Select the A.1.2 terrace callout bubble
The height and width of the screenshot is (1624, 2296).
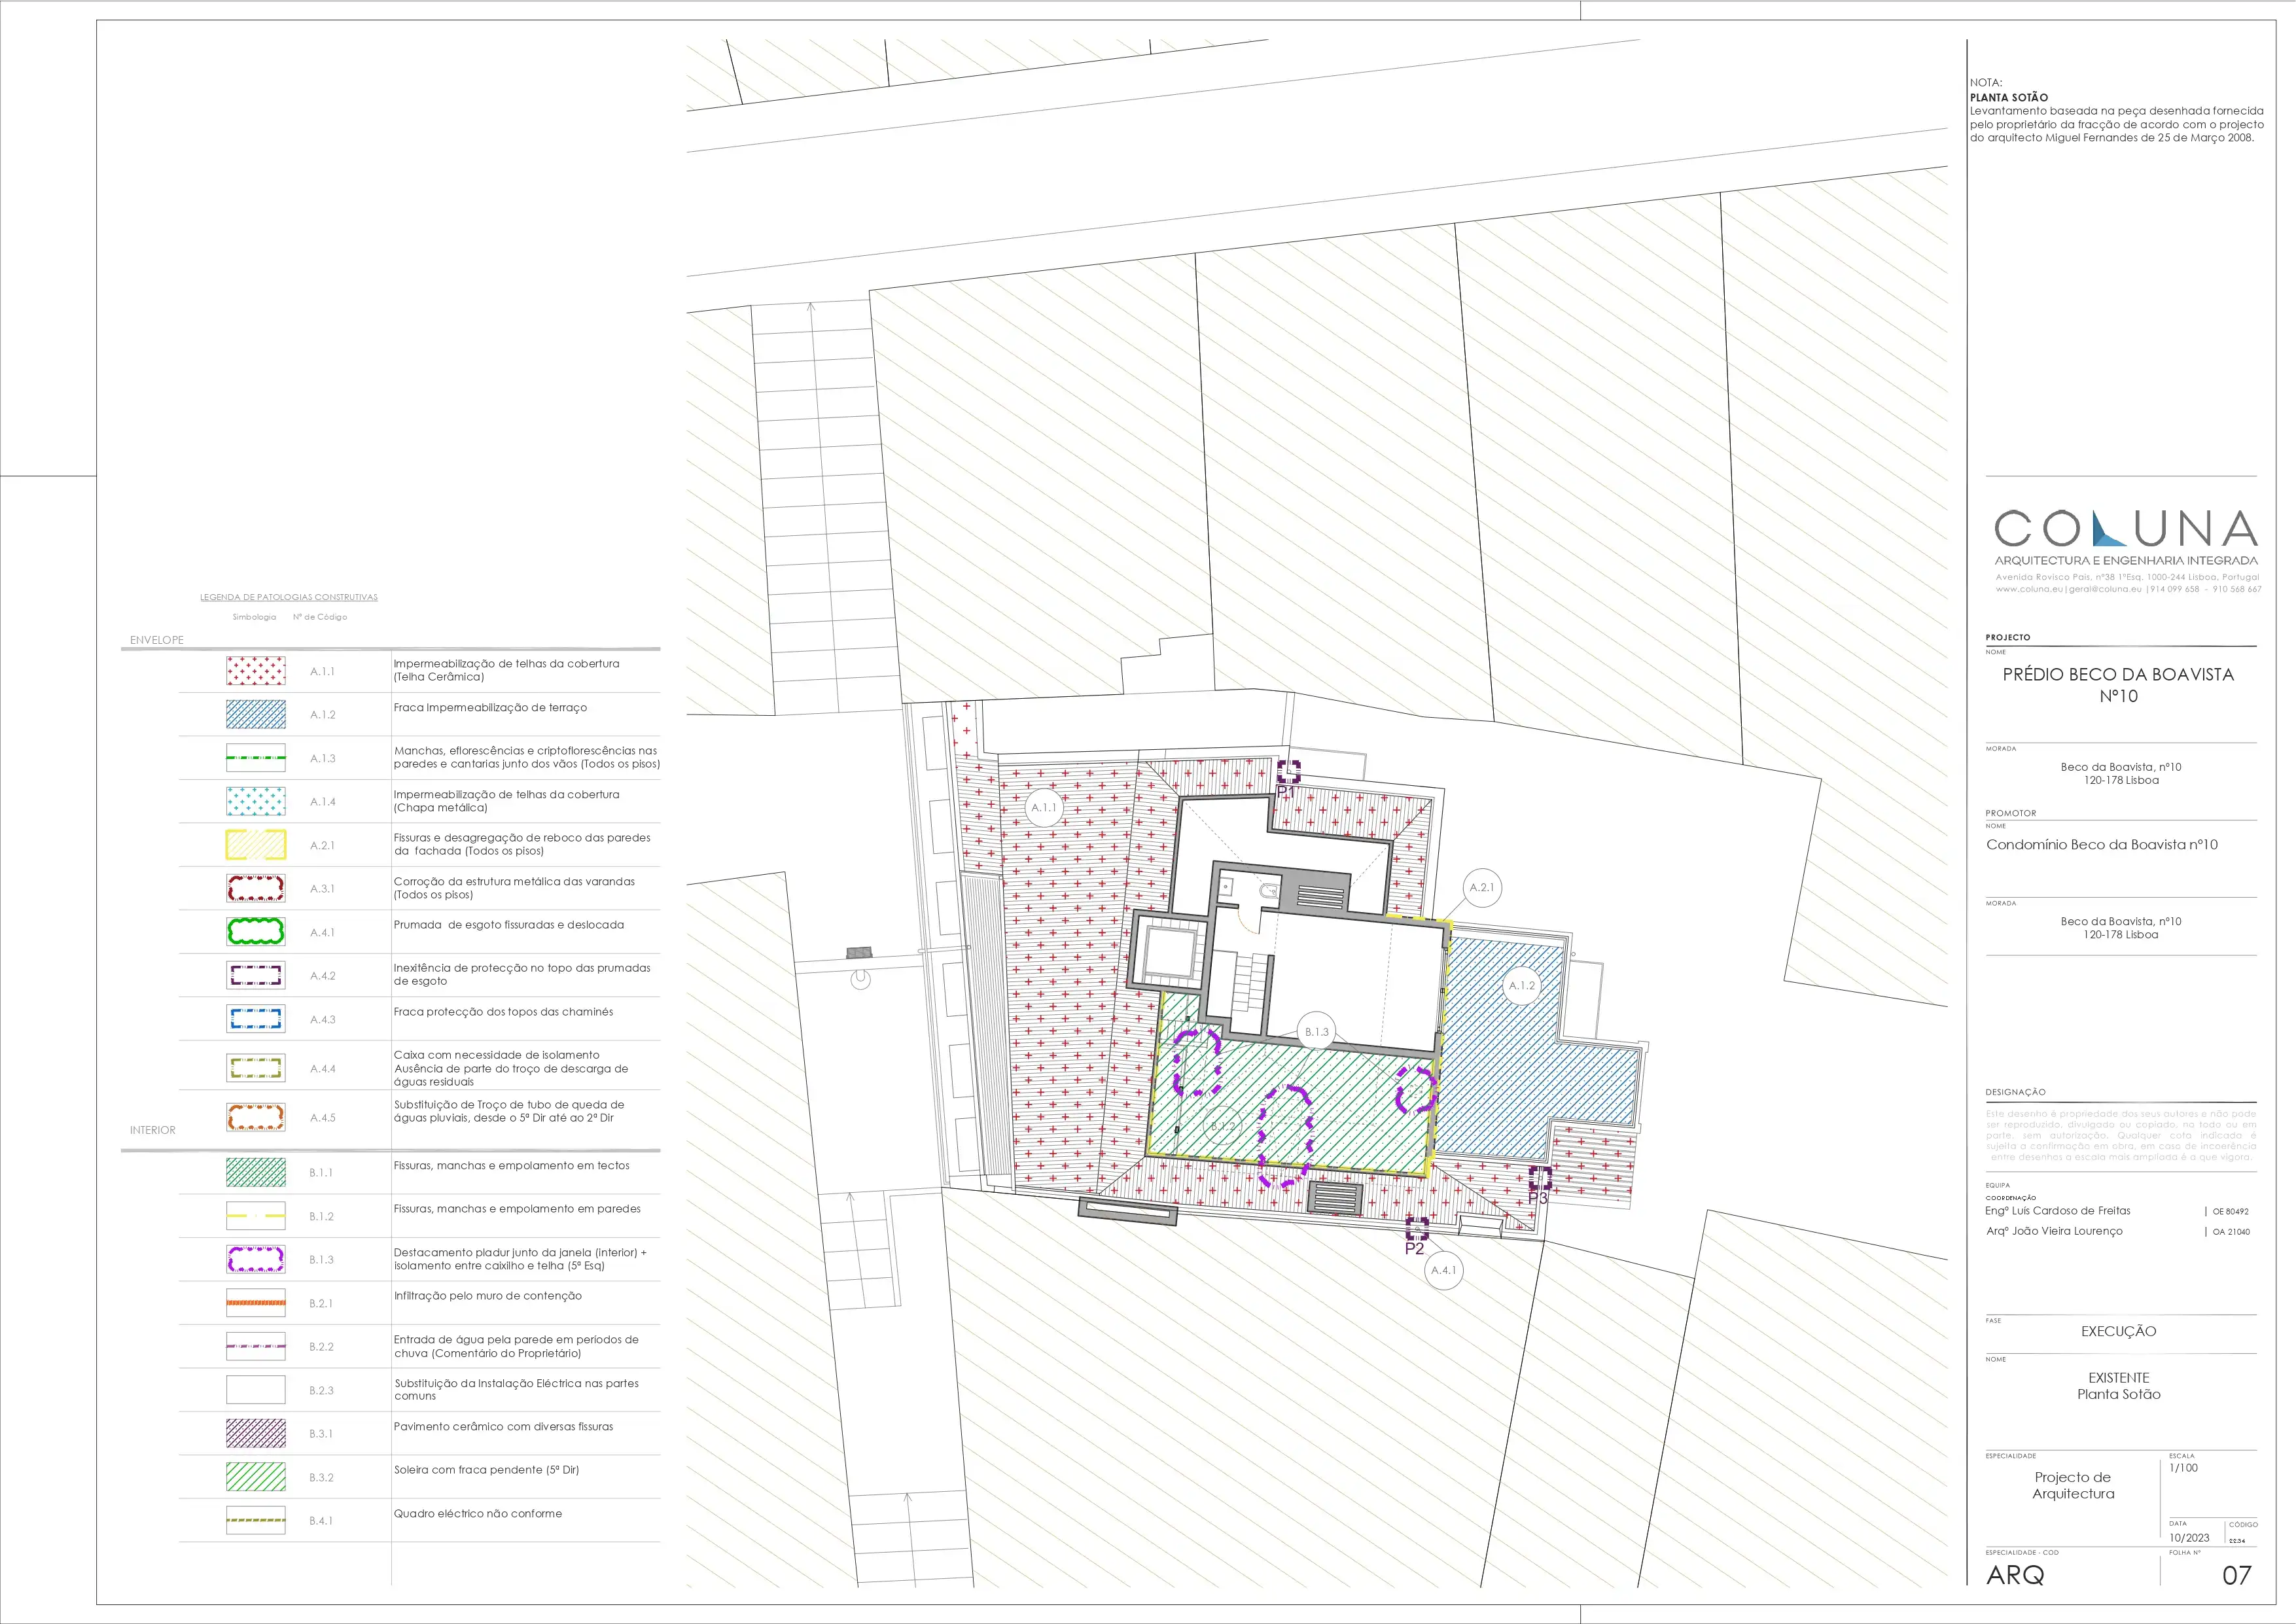[x=1522, y=985]
